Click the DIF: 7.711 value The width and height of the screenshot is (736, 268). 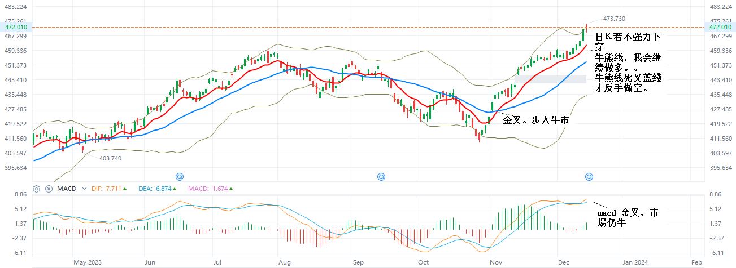point(108,189)
